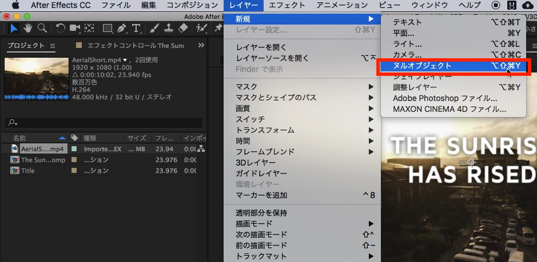The height and width of the screenshot is (262, 537).
Task: Select the Brush tool
Action: [155, 29]
